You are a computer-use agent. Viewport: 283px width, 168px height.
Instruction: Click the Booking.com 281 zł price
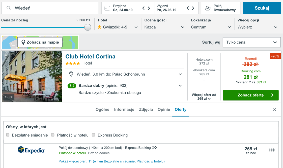[x=251, y=77]
